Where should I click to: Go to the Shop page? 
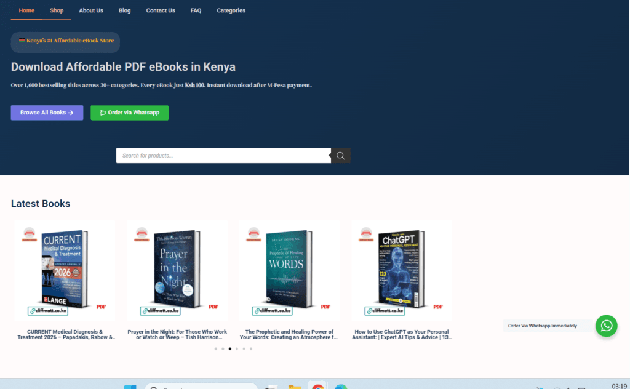[57, 10]
